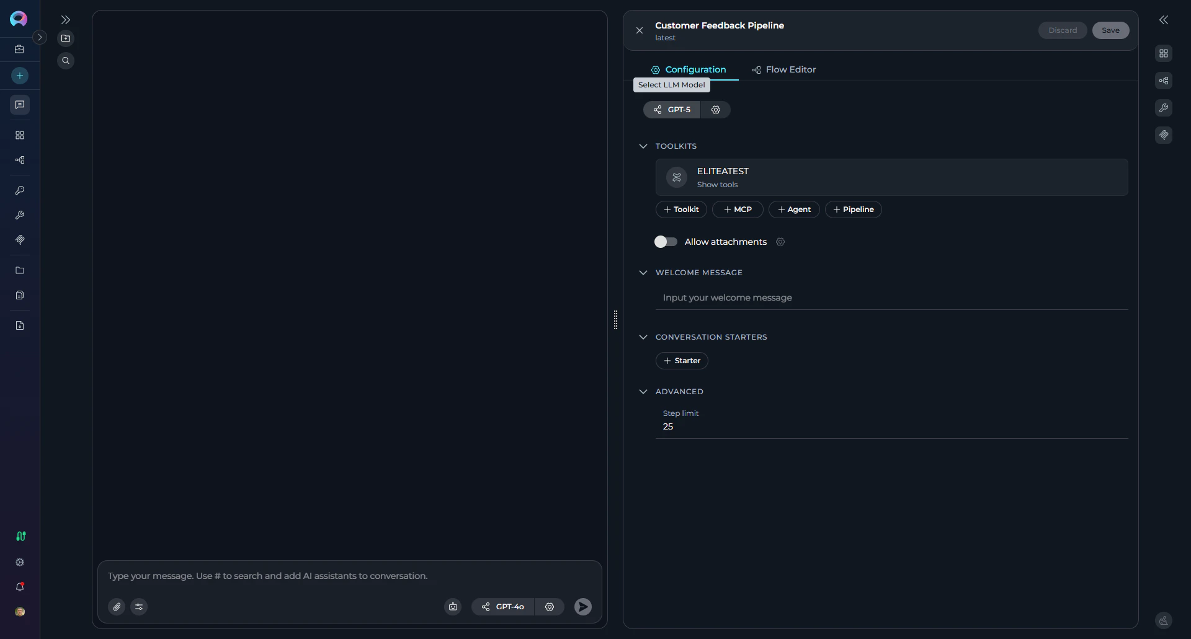
Task: Add a conversation Starter
Action: (681, 360)
